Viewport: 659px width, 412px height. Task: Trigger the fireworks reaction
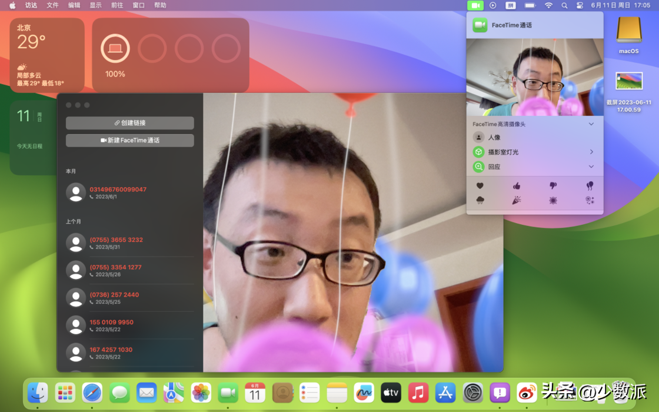pos(590,200)
